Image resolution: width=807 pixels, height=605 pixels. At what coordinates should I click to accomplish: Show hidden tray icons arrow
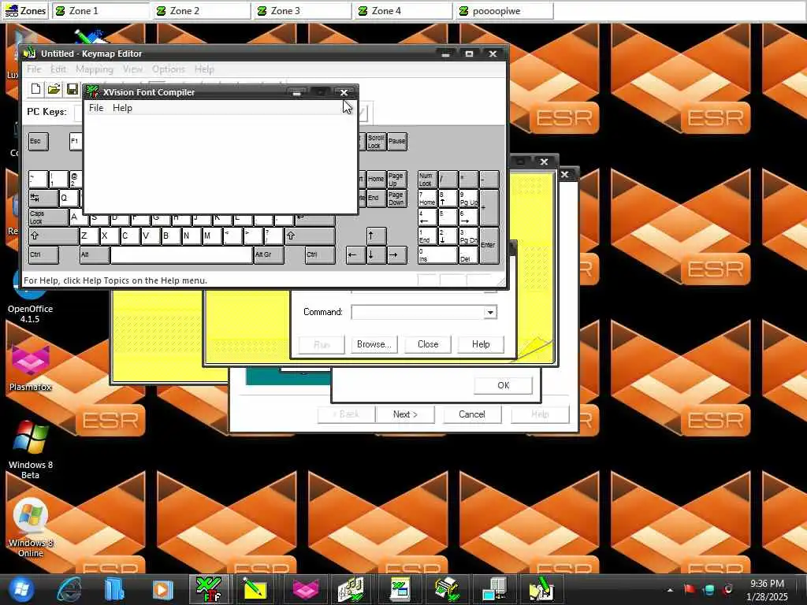coord(670,589)
